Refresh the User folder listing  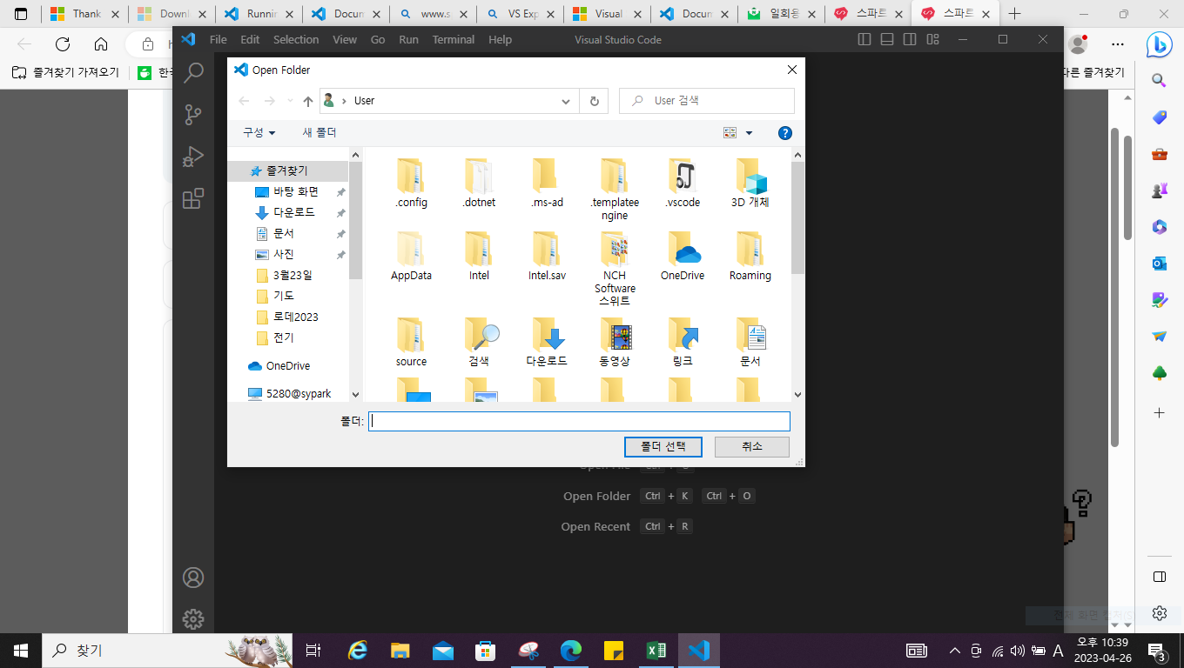tap(594, 101)
